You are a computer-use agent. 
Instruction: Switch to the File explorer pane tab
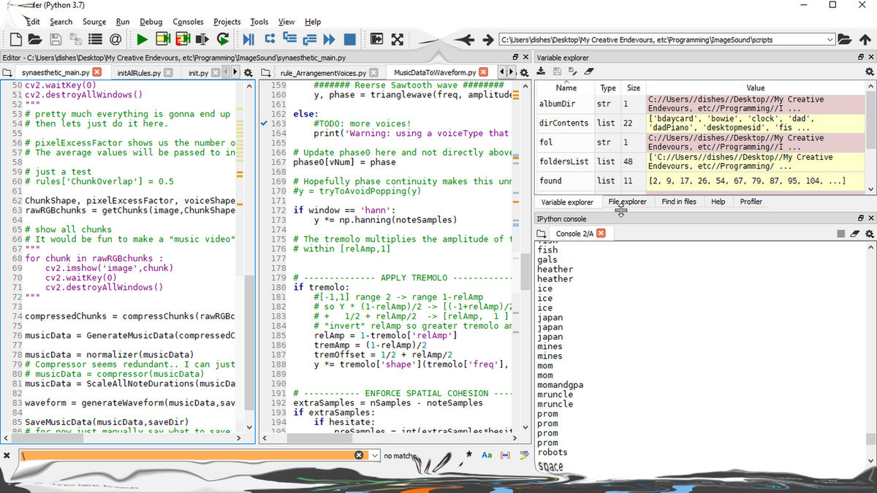627,202
